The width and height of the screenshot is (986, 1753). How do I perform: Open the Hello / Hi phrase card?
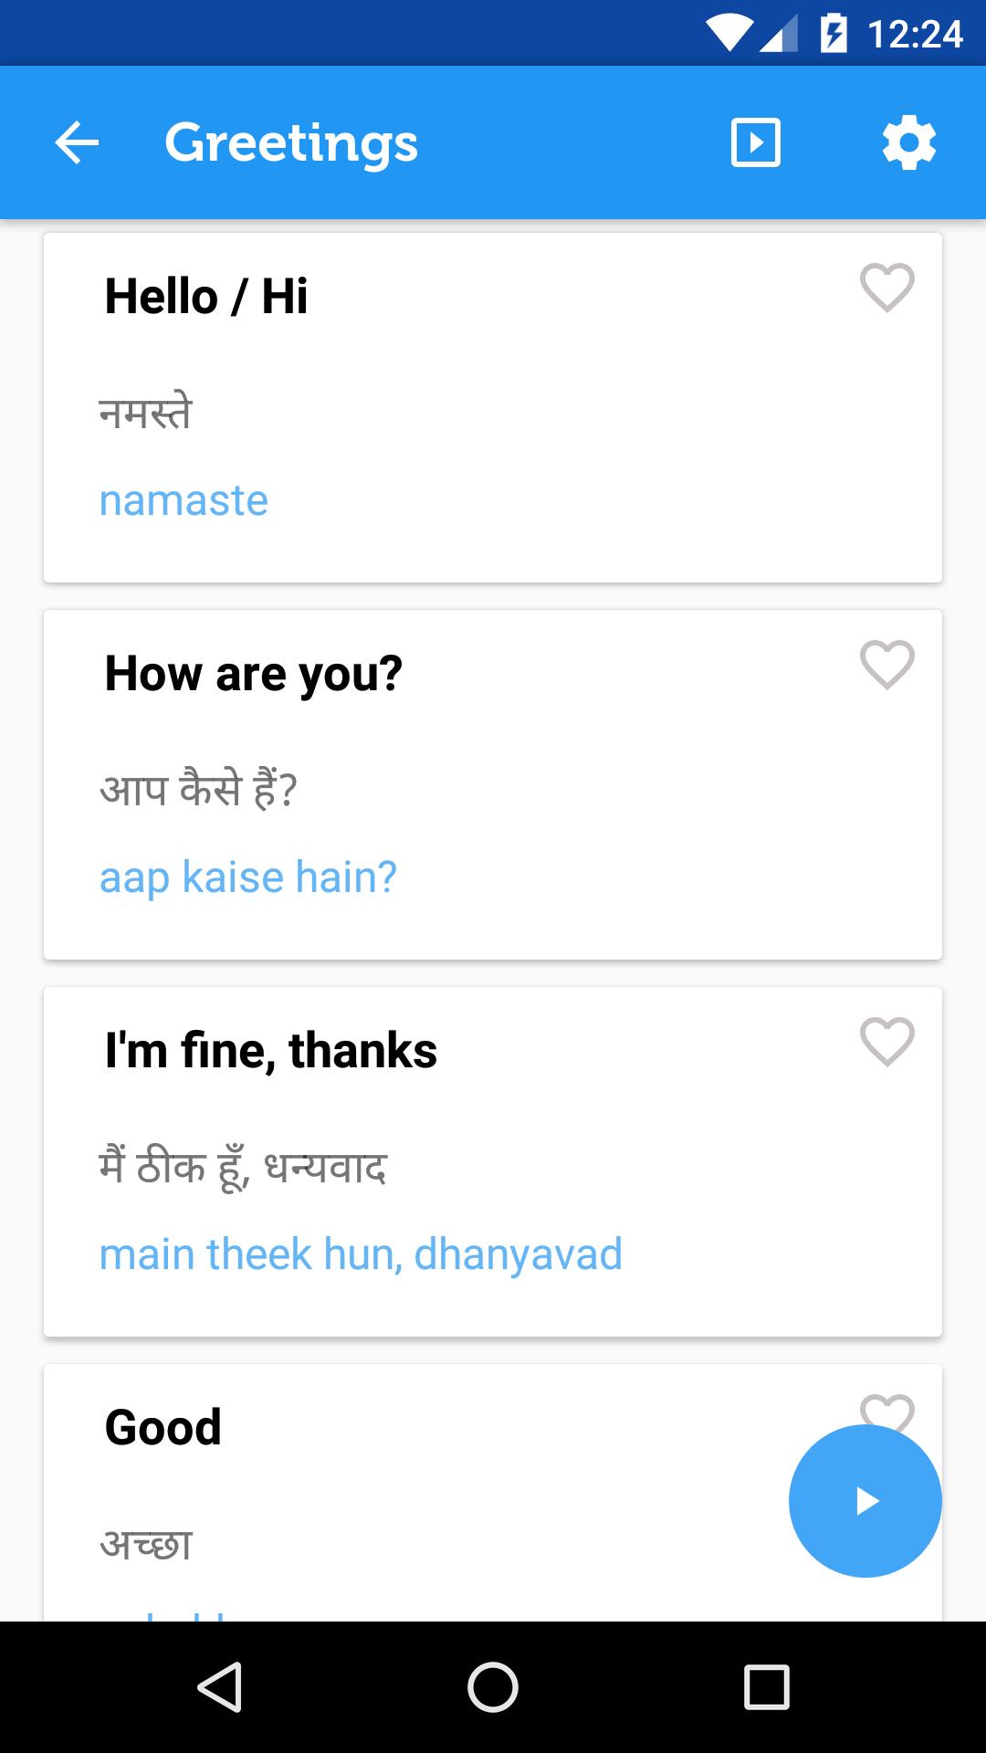tap(493, 408)
